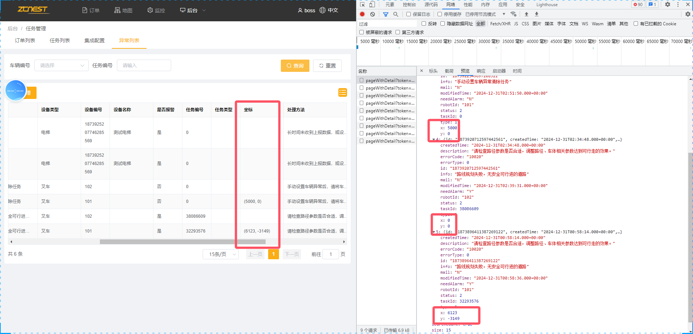Check the first pageWithDetail request checkbox
693x334 pixels.
362,80
